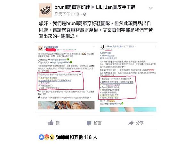Screen dimensions: 192x144
Task: Click the blue like reaction icon
Action: coord(41,137)
